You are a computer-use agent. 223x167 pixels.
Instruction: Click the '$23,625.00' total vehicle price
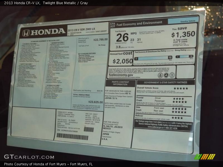[x=96, y=102]
